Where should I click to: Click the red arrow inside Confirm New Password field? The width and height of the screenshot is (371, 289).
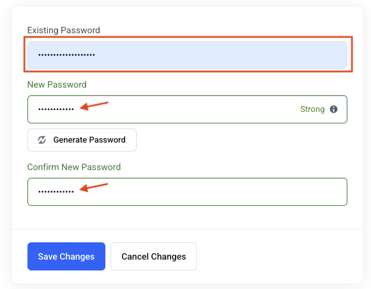click(94, 187)
